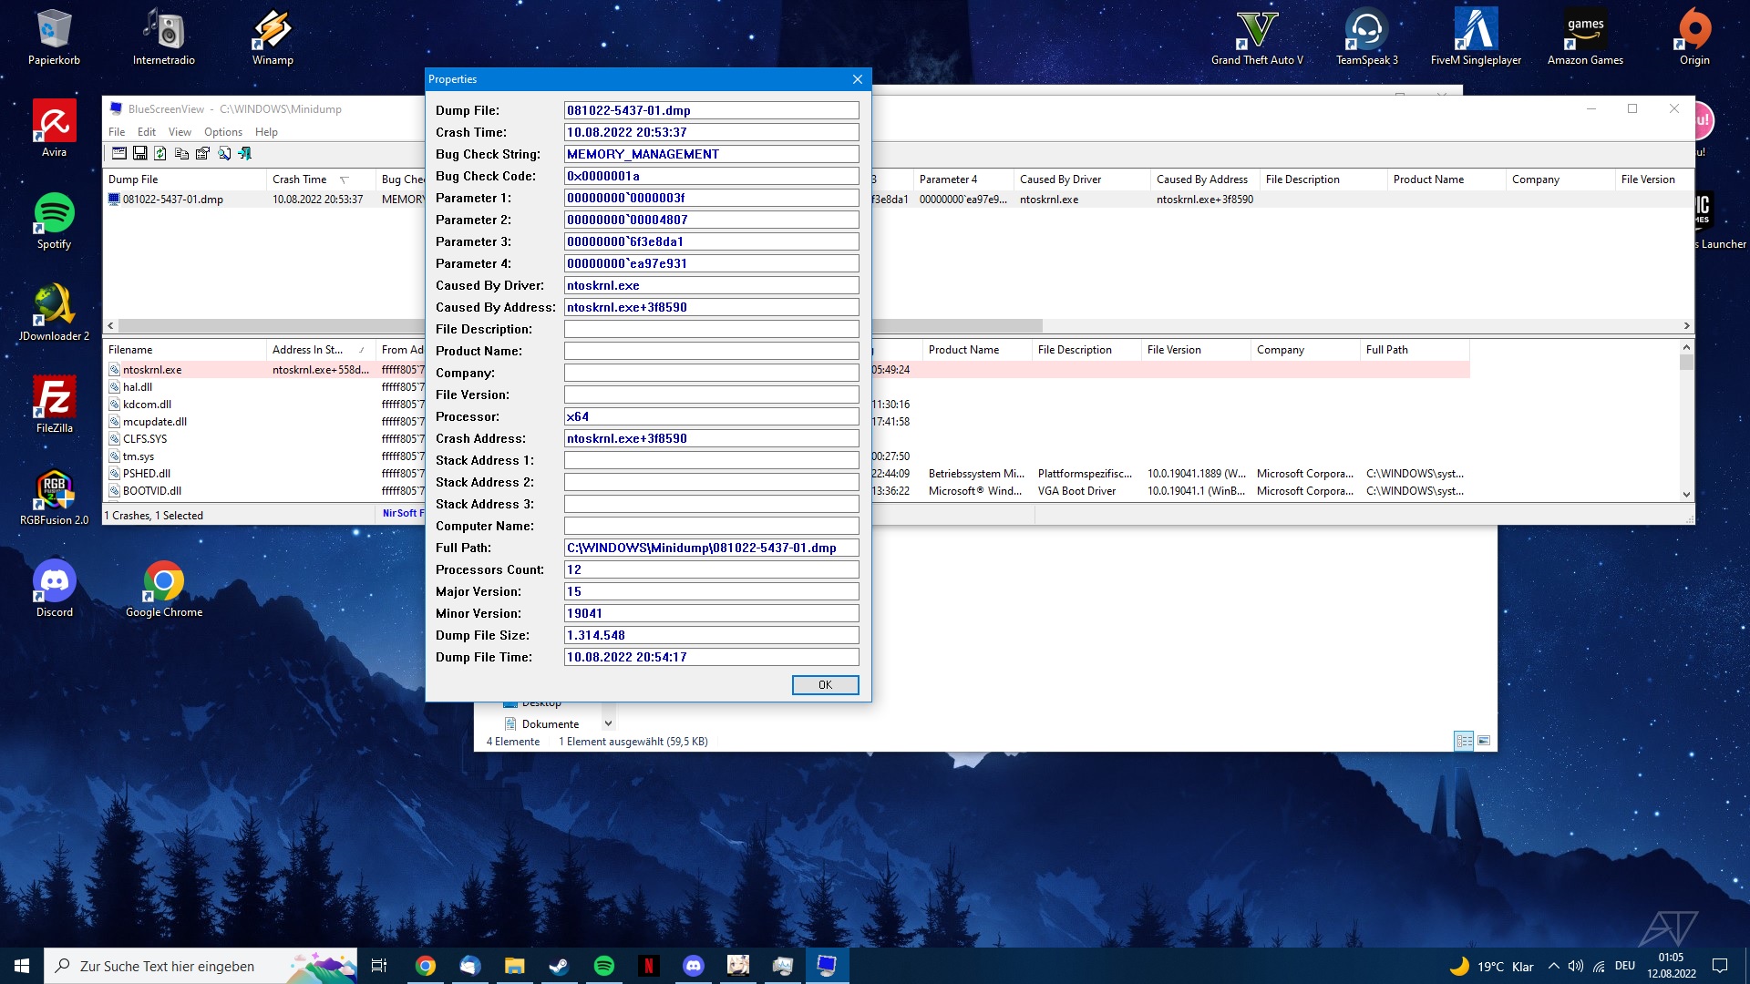Image resolution: width=1750 pixels, height=984 pixels.
Task: Select the hal.dll row in driver list
Action: [x=139, y=387]
